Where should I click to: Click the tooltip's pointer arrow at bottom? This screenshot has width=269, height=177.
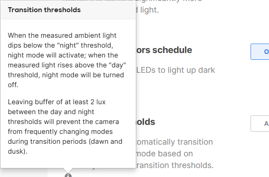[x=68, y=170]
